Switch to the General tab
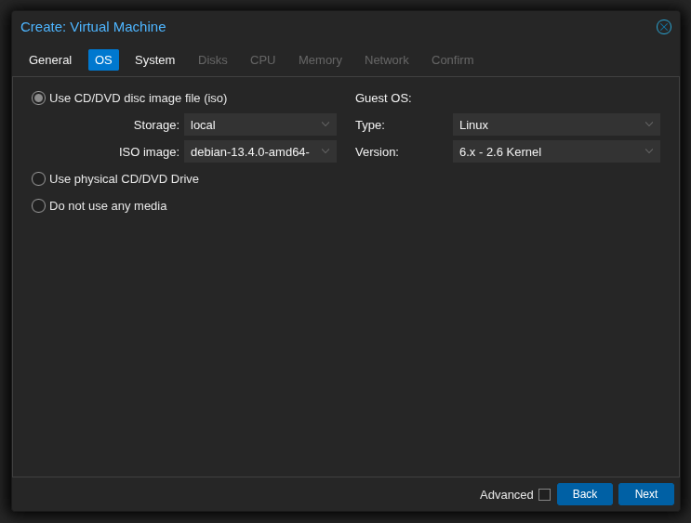Image resolution: width=691 pixels, height=523 pixels. click(50, 60)
